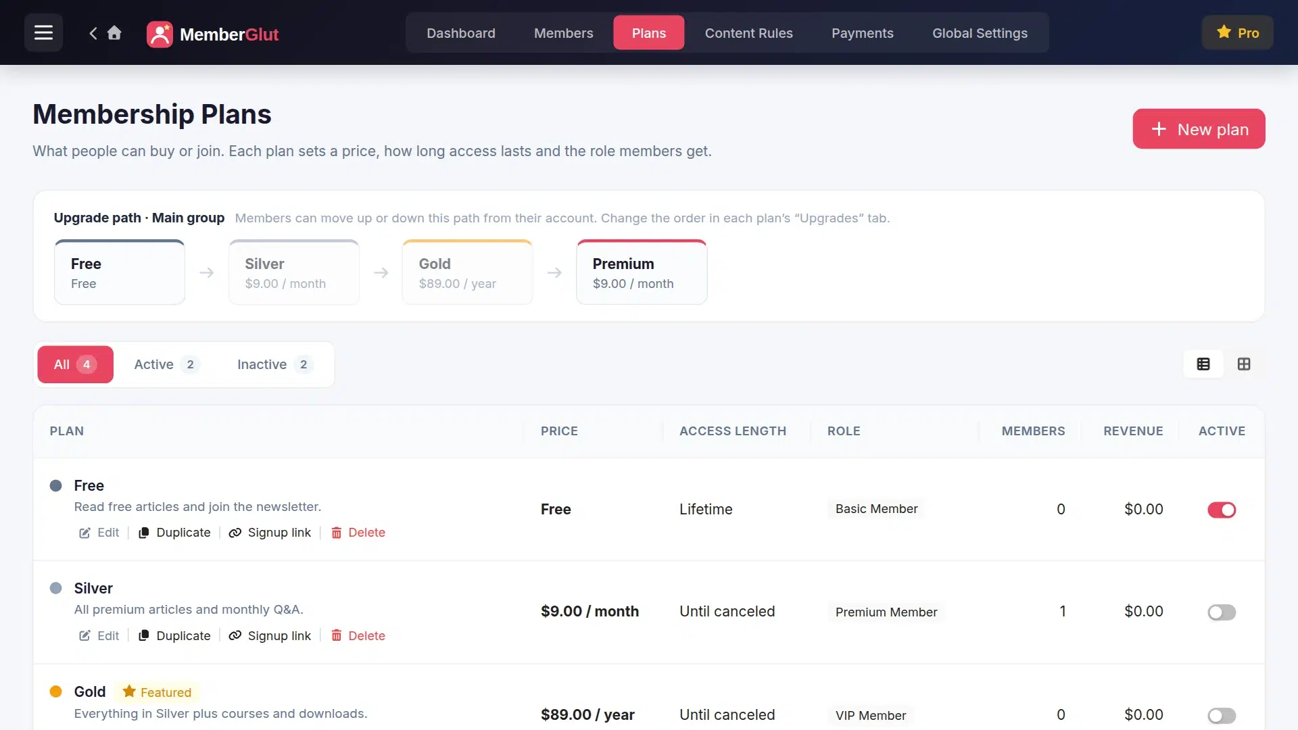Open the home icon
The height and width of the screenshot is (730, 1298).
[114, 32]
